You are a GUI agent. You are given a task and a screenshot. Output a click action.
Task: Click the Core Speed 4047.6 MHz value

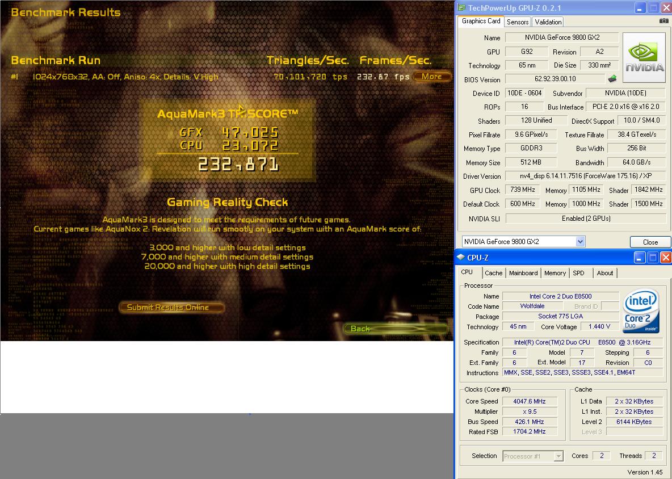[530, 401]
